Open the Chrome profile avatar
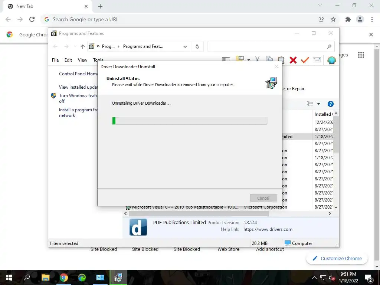 (x=360, y=19)
